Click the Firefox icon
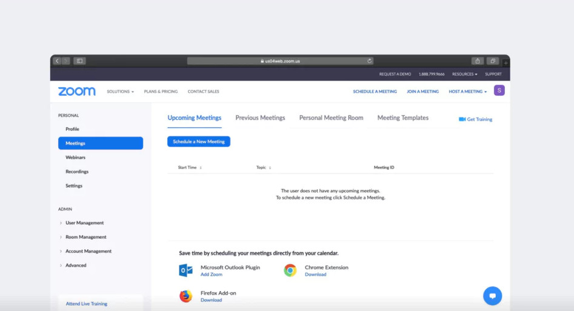574x311 pixels. 185,296
